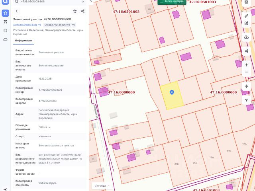Click the 961,242.8 руб. cadastral value
This screenshot has width=255, height=191.
coord(47,183)
